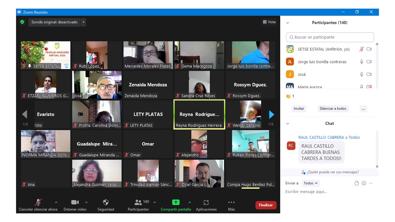Go to next page of video gallery
This screenshot has width=395, height=222.
tap(272, 115)
